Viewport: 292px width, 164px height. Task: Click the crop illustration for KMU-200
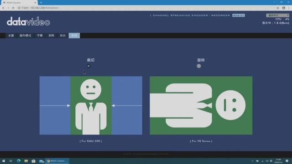pos(91,105)
